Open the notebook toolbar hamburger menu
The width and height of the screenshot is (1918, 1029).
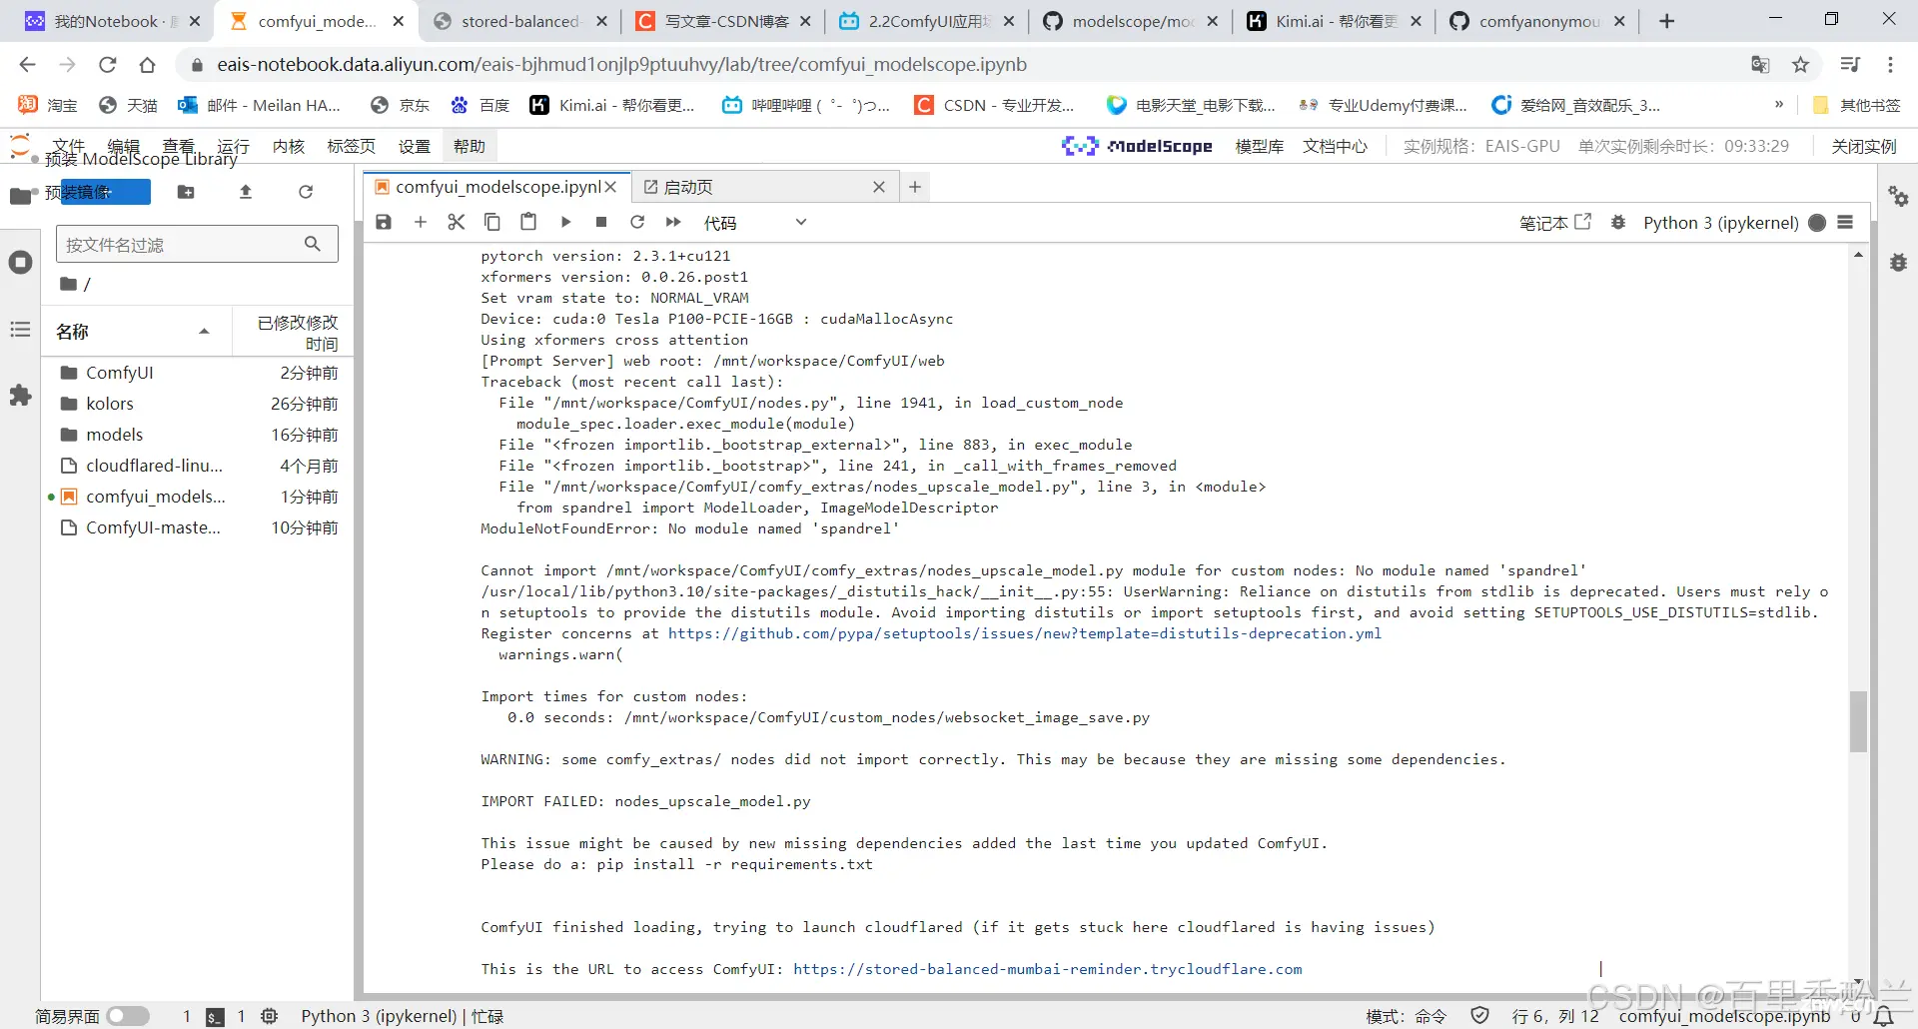click(1845, 222)
